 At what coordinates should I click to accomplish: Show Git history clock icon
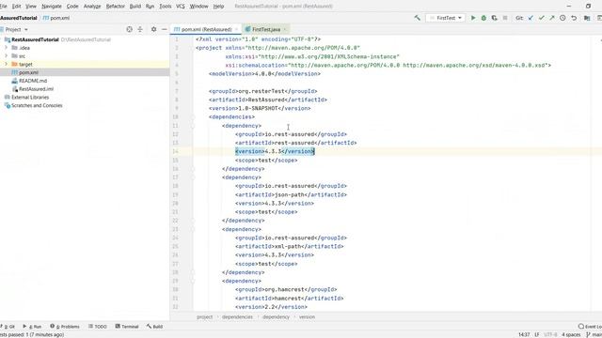coord(562,18)
